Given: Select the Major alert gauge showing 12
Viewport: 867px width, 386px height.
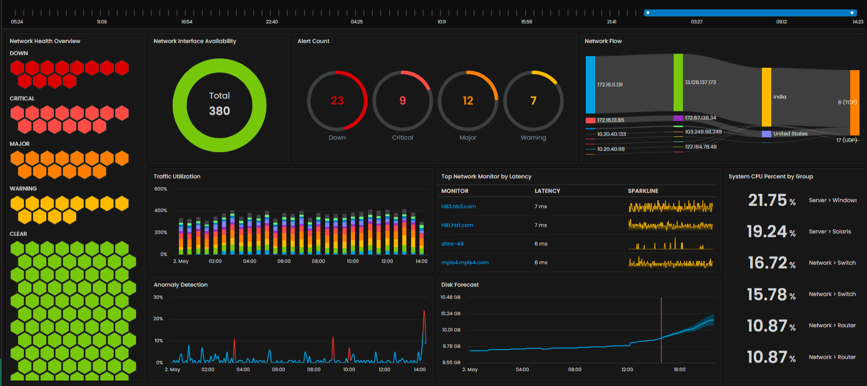Looking at the screenshot, I should (x=468, y=101).
